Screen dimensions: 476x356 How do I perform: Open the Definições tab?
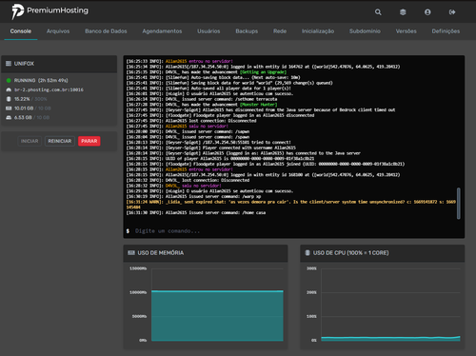click(x=446, y=31)
